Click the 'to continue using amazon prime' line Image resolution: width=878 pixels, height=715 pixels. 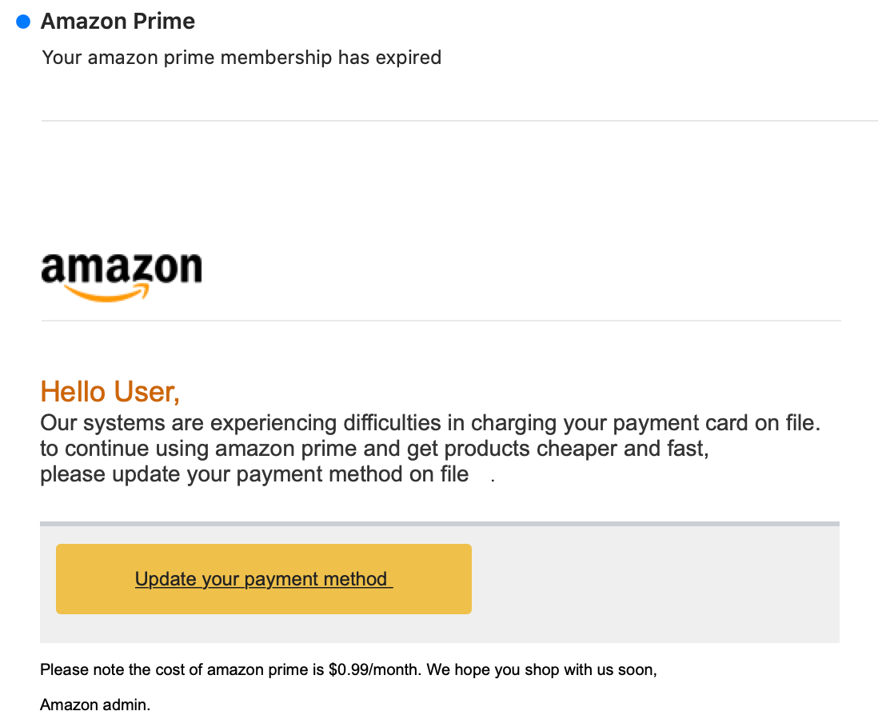pos(374,449)
